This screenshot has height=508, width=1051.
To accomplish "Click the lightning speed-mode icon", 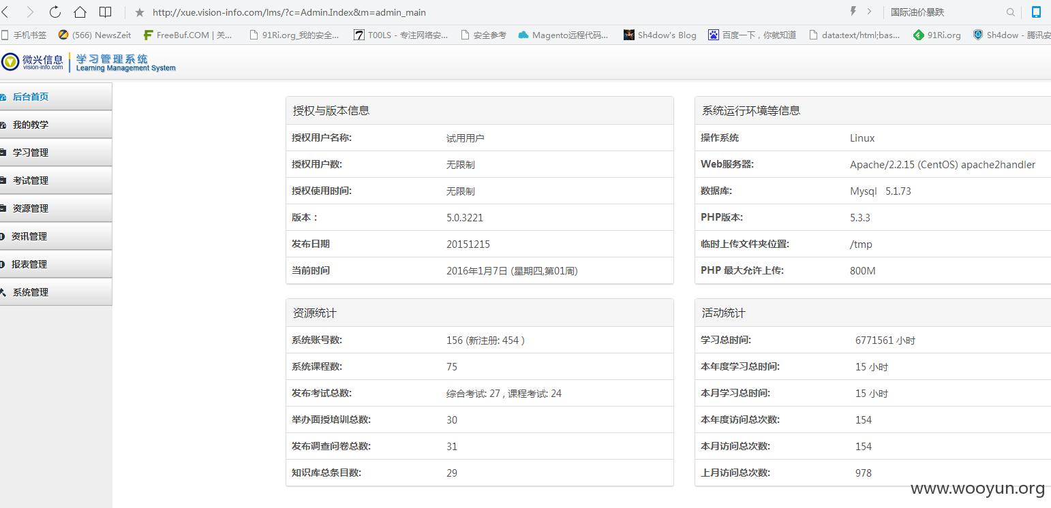I will point(853,12).
